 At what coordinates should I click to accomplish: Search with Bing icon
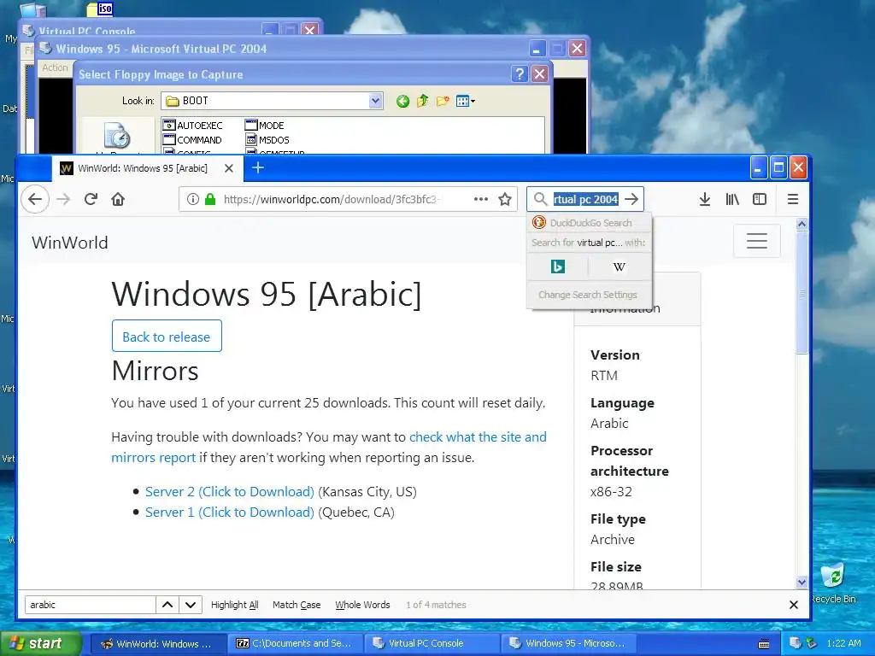pos(557,266)
